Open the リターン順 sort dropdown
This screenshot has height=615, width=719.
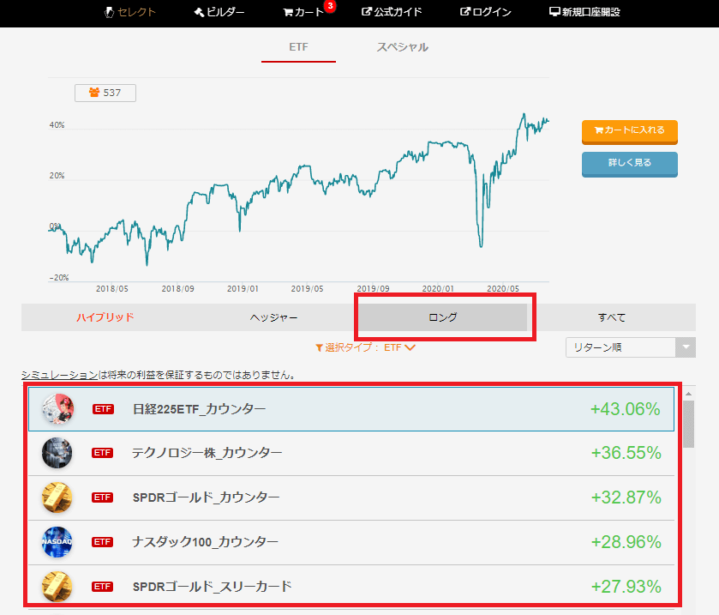click(630, 347)
